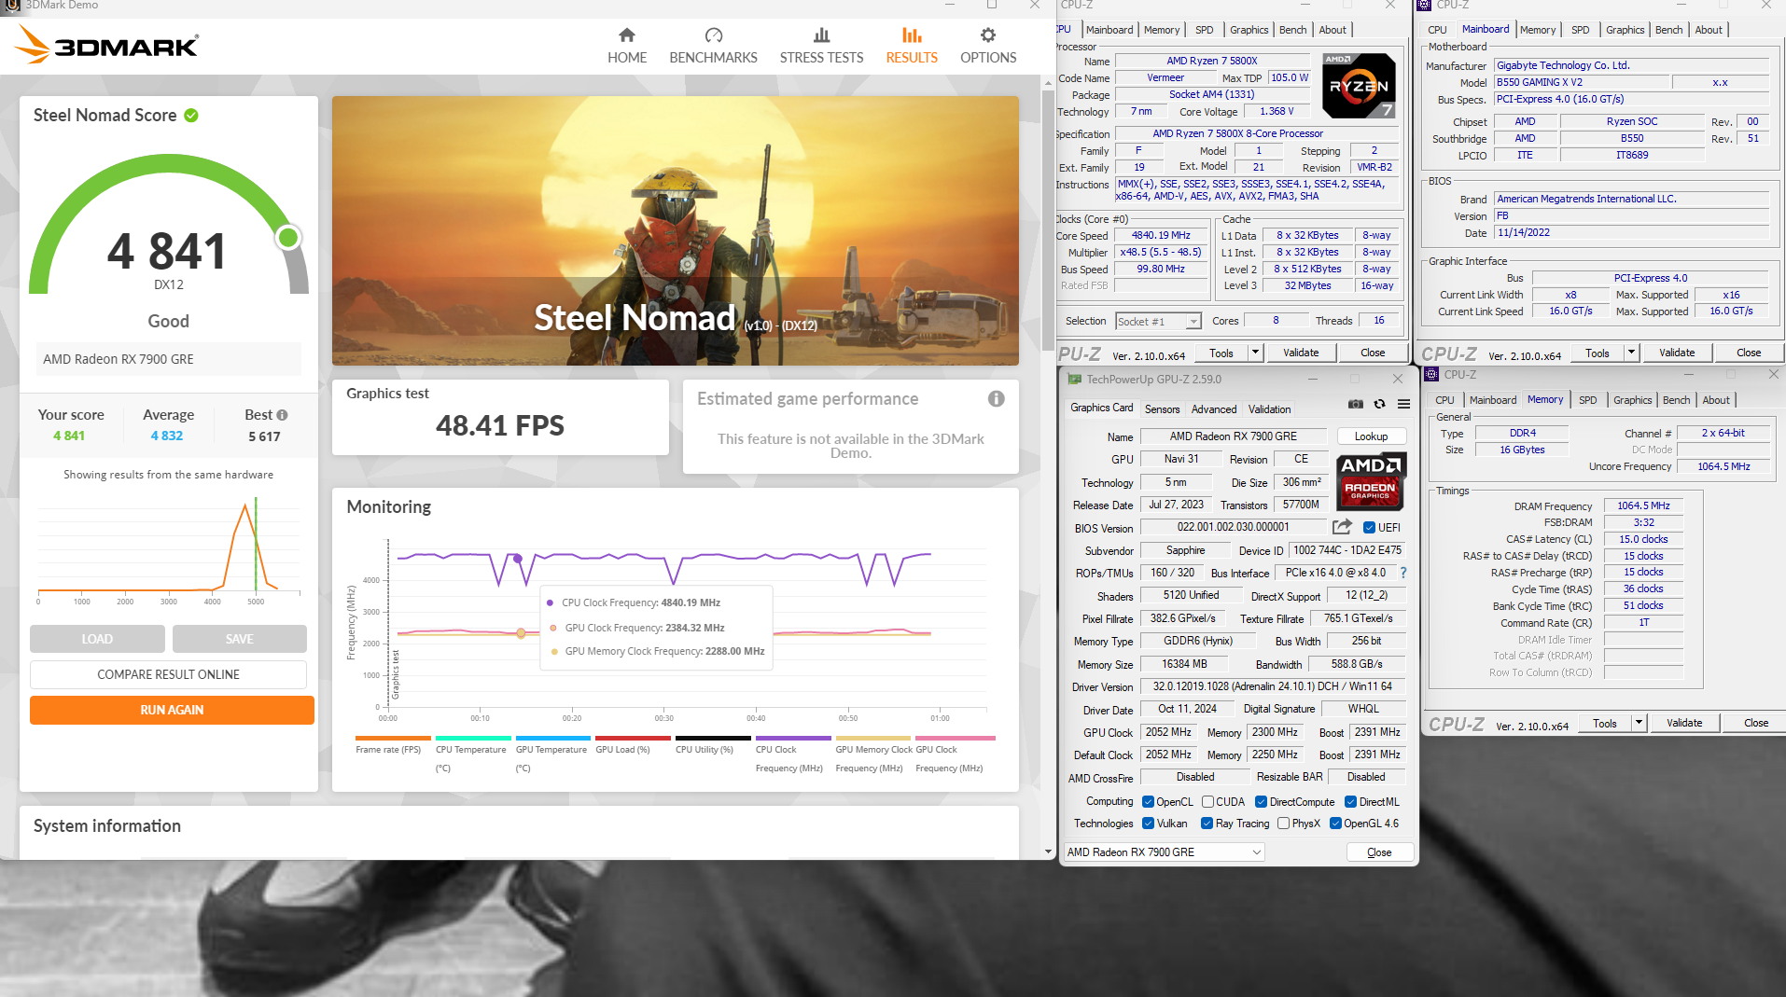Open the Sensors tab in GPU-Z

(1162, 408)
